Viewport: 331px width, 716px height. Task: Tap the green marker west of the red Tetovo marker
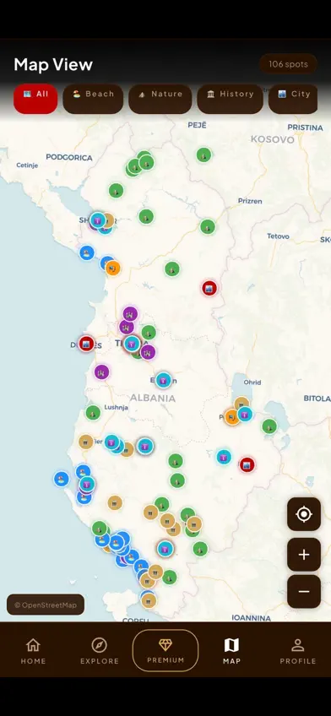click(172, 269)
